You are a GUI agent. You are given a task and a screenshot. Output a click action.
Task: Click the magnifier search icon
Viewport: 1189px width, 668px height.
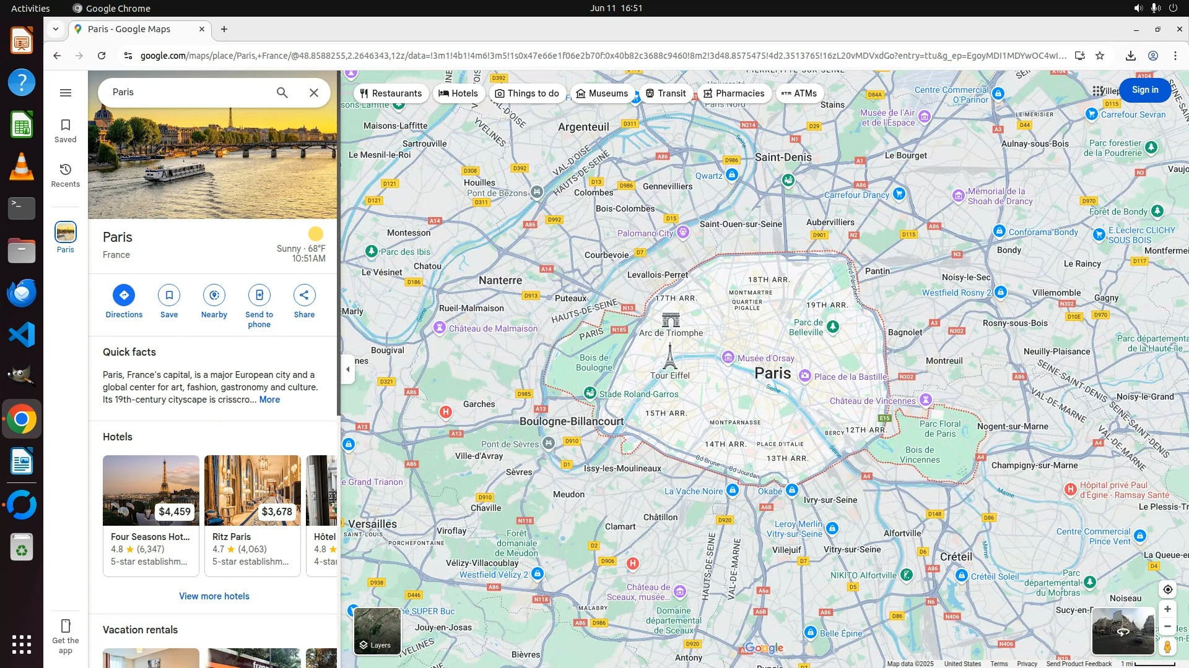282,93
